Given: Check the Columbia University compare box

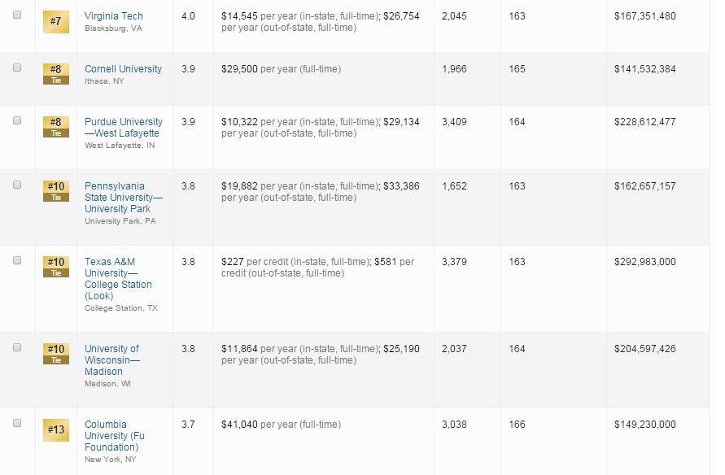Looking at the screenshot, I should (x=17, y=423).
